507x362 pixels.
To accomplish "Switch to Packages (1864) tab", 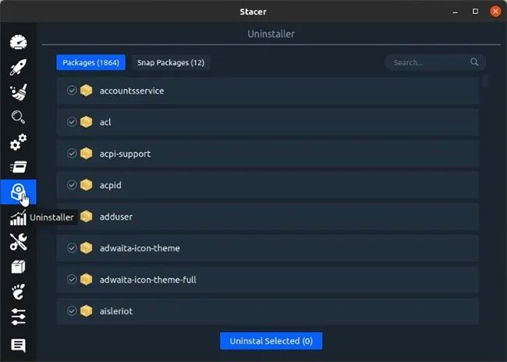I will [90, 62].
